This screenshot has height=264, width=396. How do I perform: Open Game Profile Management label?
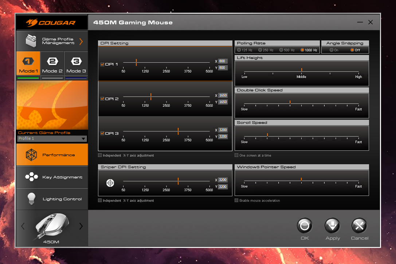58,41
